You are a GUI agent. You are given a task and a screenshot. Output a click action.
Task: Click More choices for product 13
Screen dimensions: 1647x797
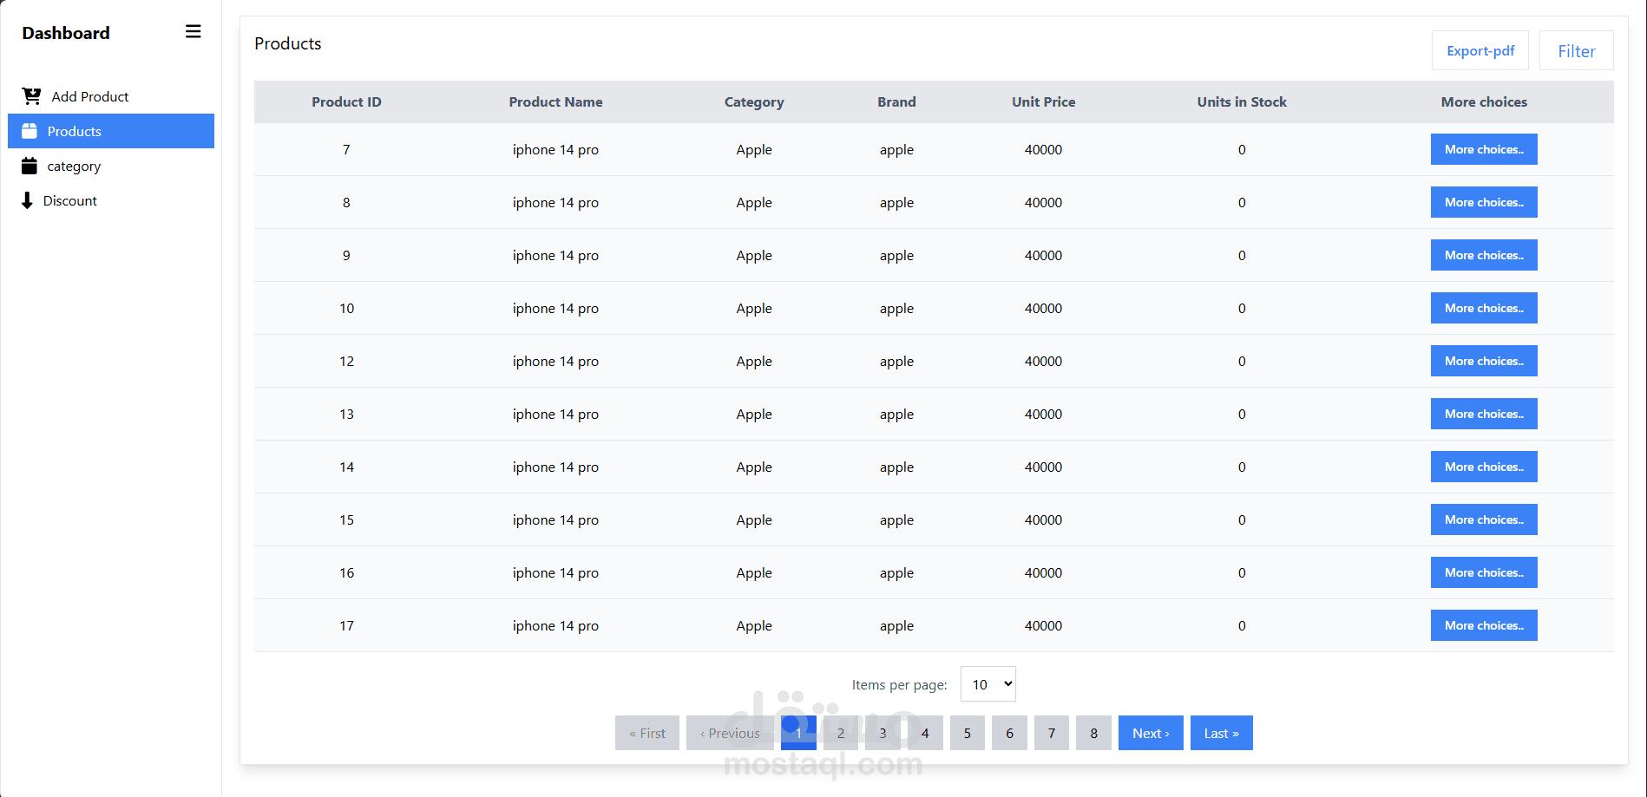coord(1484,414)
